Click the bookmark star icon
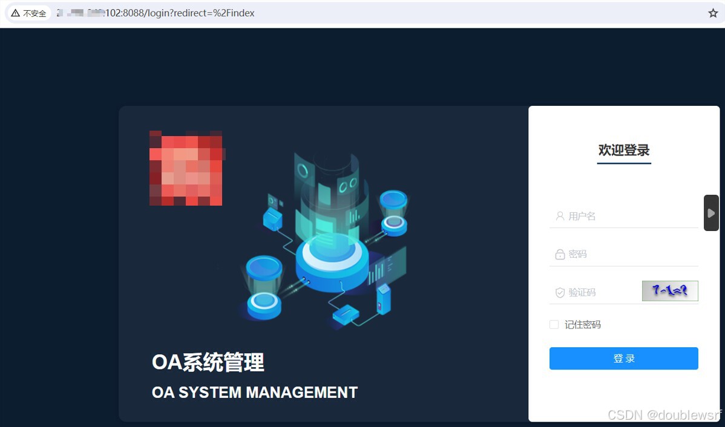The height and width of the screenshot is (427, 725). 712,13
